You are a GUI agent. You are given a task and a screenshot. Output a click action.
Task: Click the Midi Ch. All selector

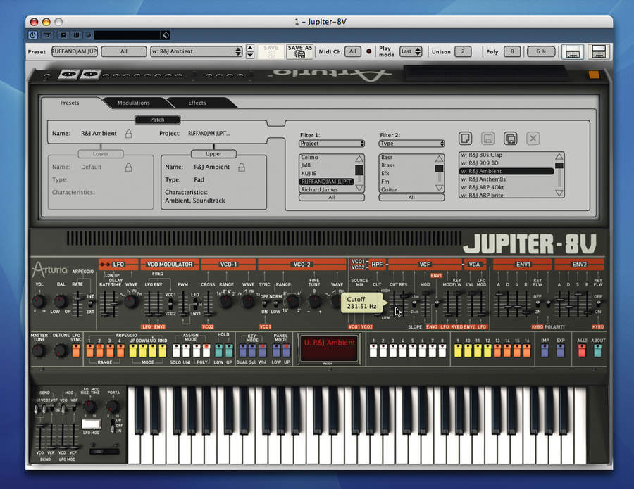tap(353, 51)
